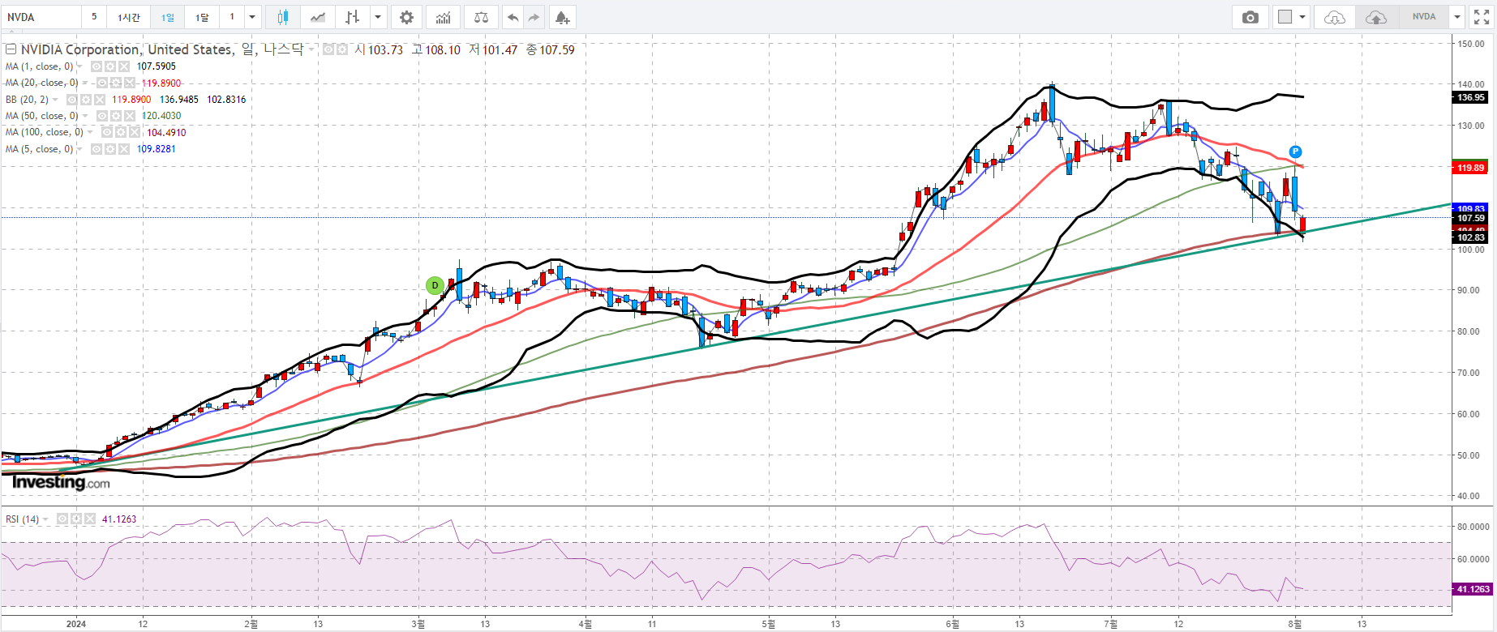Expand the MA (1, close, 0) legend arrow

coord(79,66)
